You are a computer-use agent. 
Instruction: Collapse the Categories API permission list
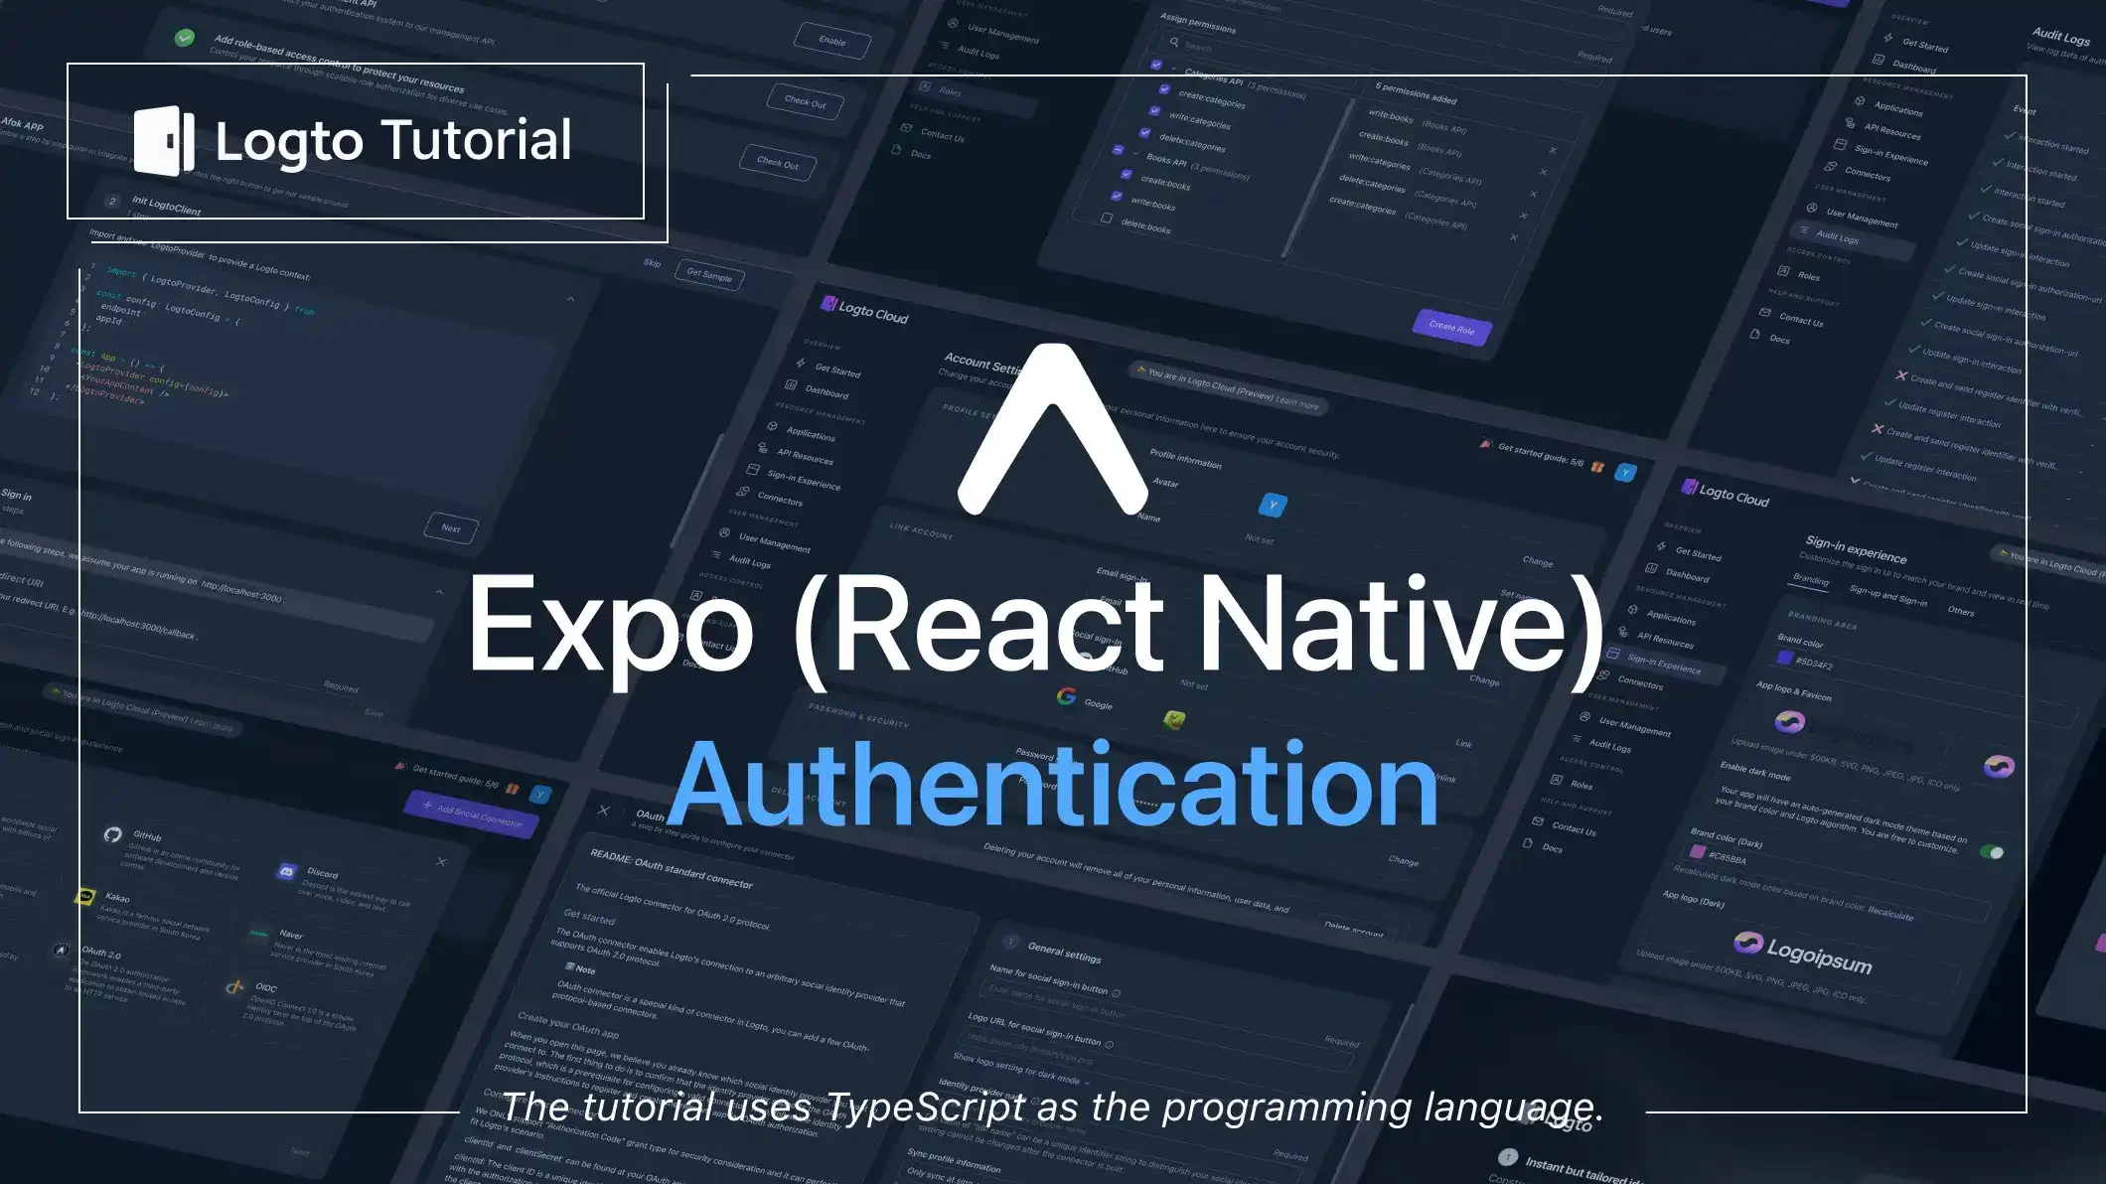1174,69
